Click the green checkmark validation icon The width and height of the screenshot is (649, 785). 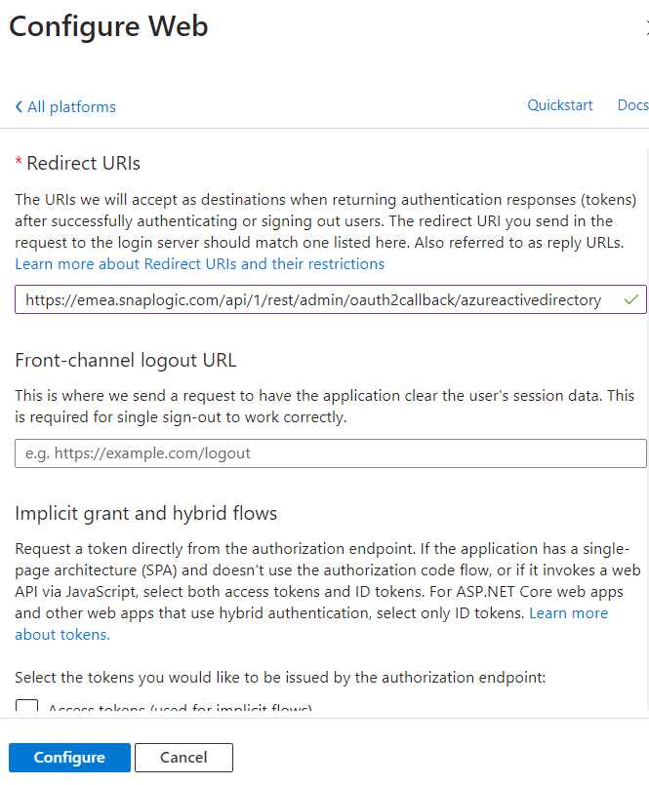click(630, 299)
